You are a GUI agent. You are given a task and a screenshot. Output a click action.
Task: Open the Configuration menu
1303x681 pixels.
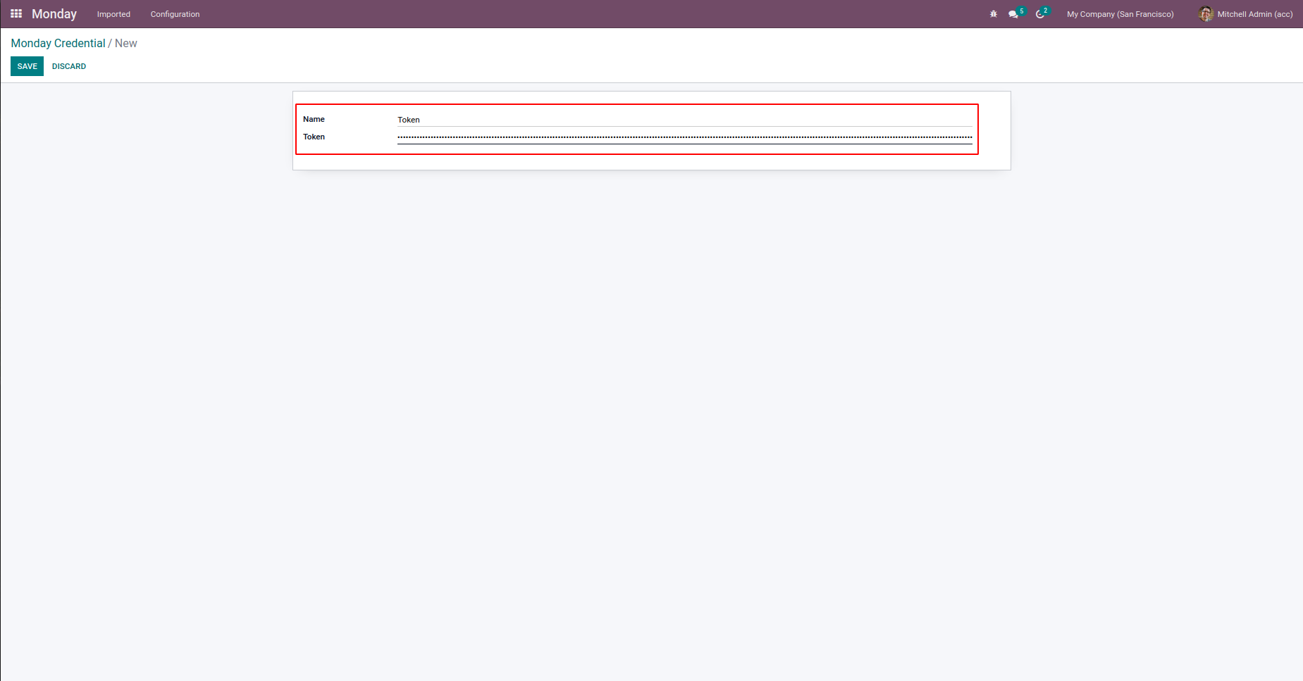tap(175, 14)
